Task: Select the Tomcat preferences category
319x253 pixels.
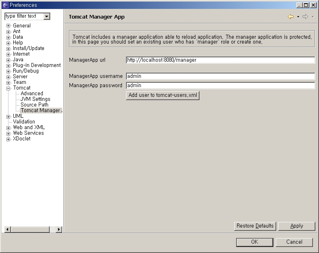Action: (x=22, y=88)
